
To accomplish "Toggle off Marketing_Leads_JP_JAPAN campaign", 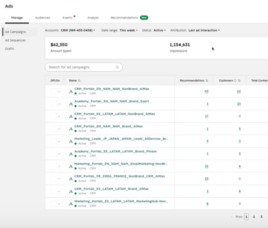I will click(x=56, y=141).
